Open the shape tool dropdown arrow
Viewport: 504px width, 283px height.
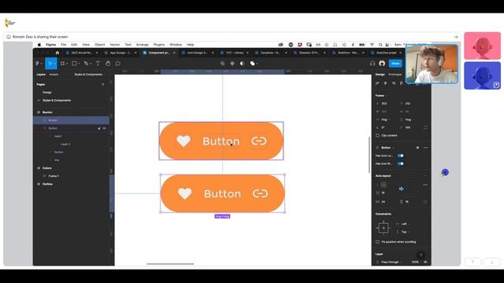click(x=79, y=64)
